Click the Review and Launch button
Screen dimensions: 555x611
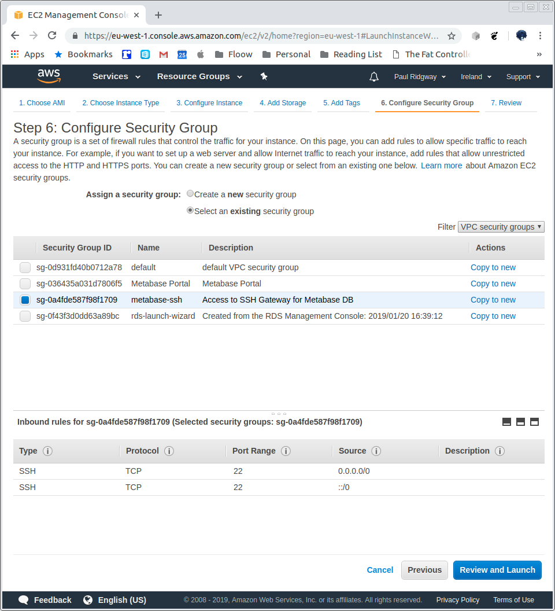click(x=497, y=570)
